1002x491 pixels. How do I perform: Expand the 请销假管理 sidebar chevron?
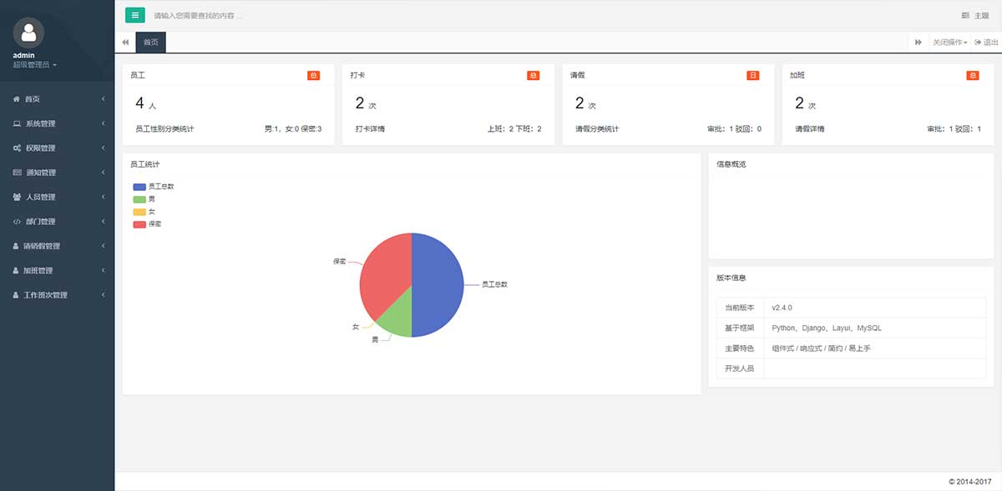pyautogui.click(x=103, y=246)
